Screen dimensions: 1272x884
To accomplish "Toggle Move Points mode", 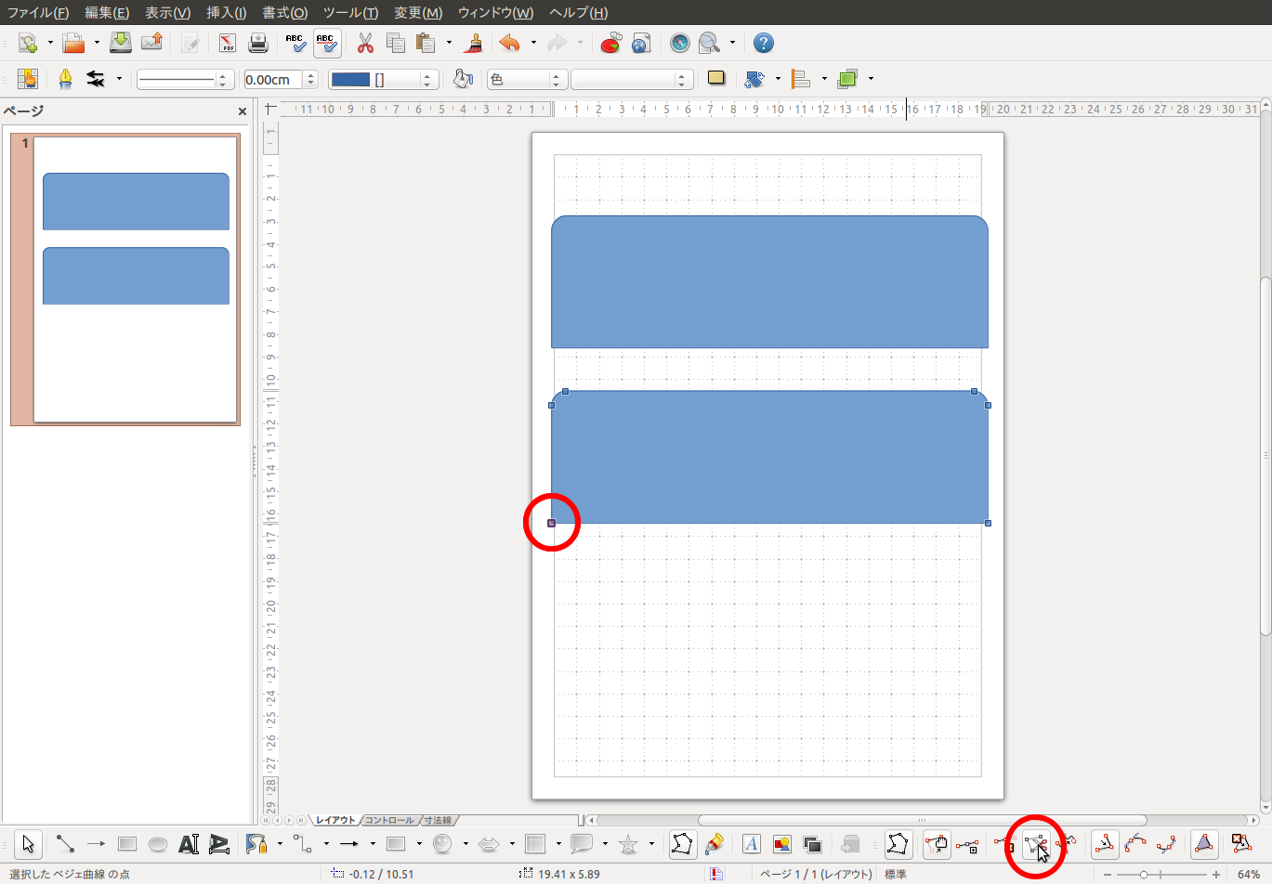I will [x=937, y=844].
